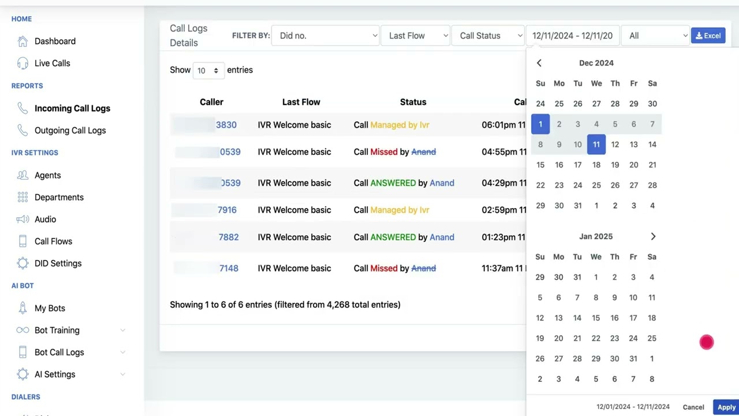Open Outgoing Call Logs report
Screen dimensions: 739x416
pyautogui.click(x=70, y=130)
